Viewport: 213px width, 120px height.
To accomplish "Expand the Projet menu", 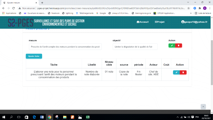I will pyautogui.click(x=161, y=22).
